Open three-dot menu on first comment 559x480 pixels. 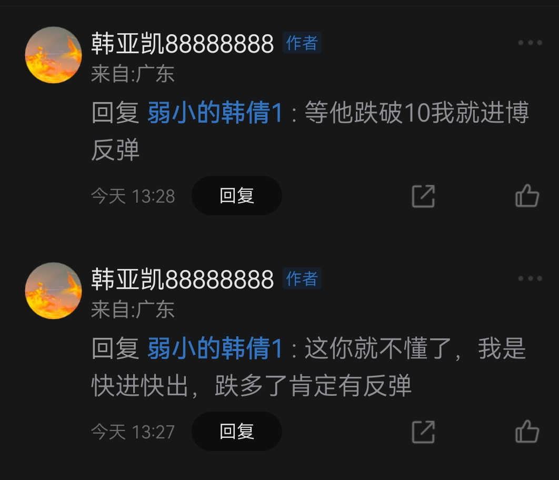click(530, 43)
